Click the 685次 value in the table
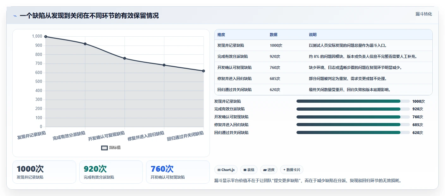Screen dimensions: 445x196 click(275, 78)
